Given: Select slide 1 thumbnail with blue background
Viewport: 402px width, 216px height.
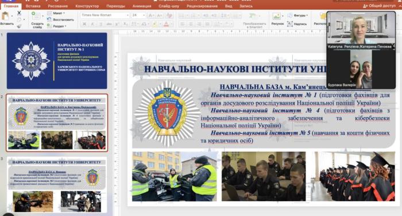Looking at the screenshot, I should tap(57, 61).
